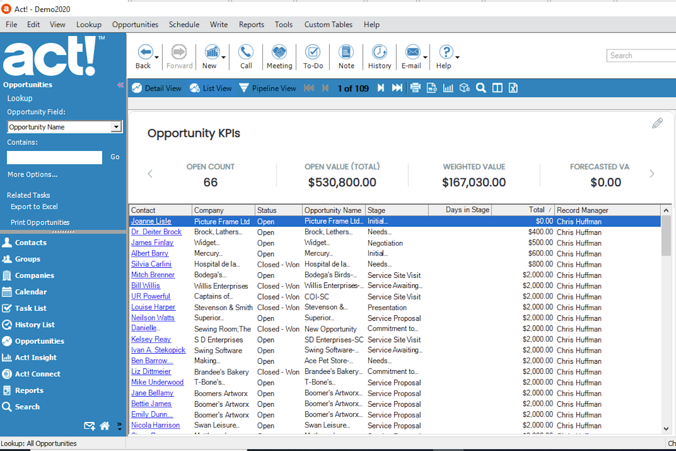This screenshot has height=451, width=676.
Task: Open Act! Insight from the sidebar
Action: click(35, 357)
